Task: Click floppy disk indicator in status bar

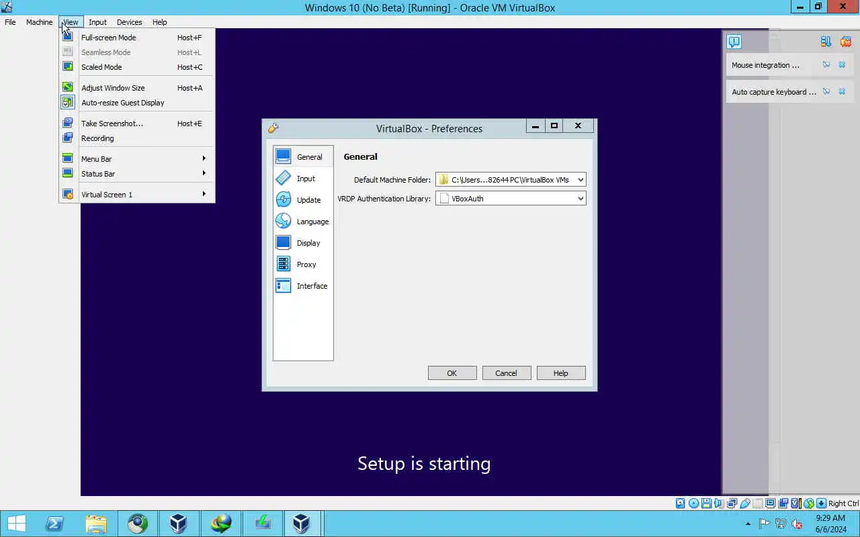Action: click(706, 503)
